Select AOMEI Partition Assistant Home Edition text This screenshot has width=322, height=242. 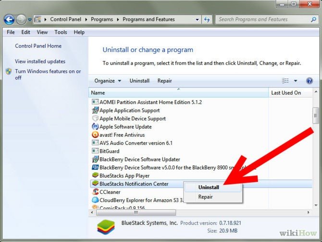(x=150, y=102)
